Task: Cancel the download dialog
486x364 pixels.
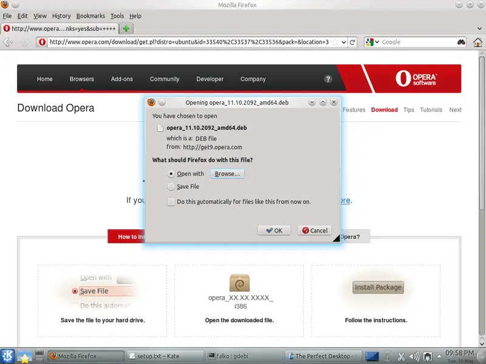Action: 315,231
